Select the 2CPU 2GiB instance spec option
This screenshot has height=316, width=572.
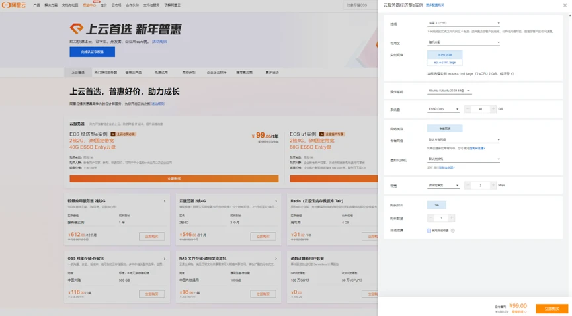[444, 55]
